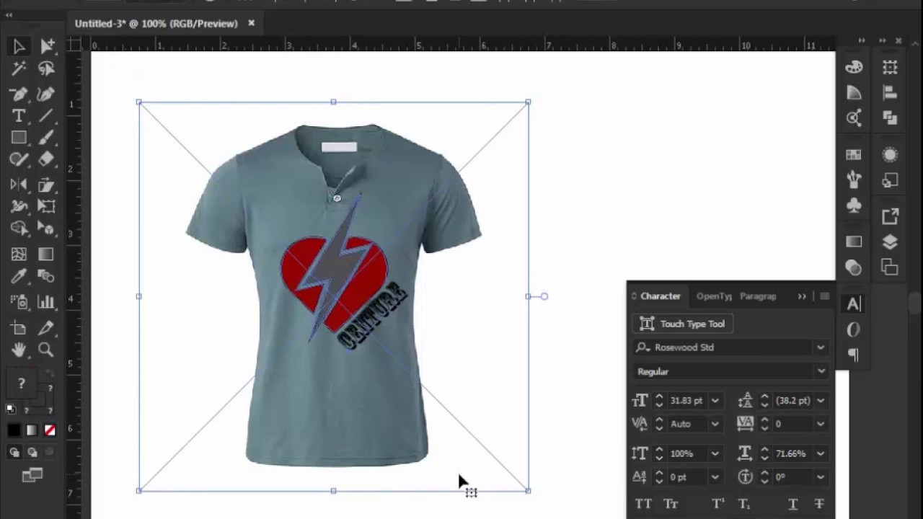The image size is (923, 519).
Task: Select the Rectangle tool
Action: tap(19, 138)
